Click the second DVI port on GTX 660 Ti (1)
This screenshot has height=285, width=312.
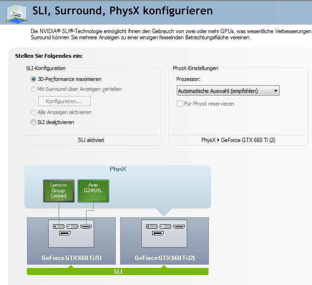pyautogui.click(x=72, y=226)
